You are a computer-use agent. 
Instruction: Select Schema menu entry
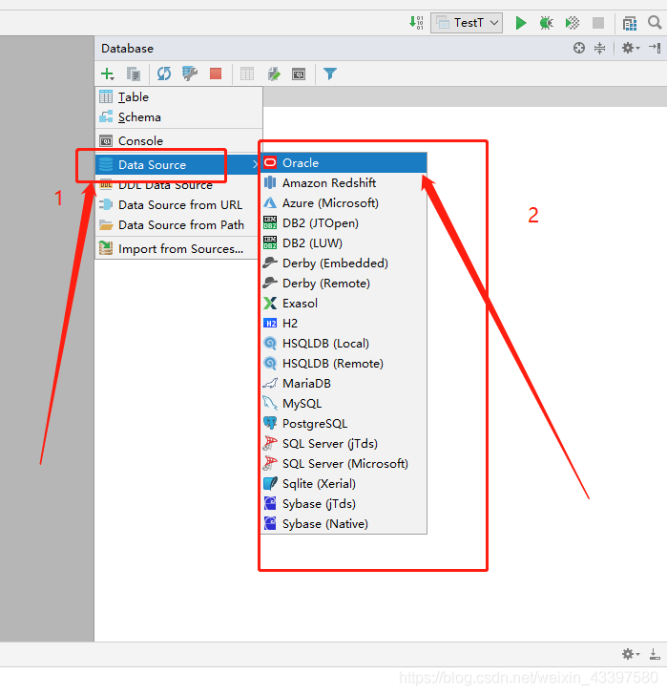click(179, 117)
